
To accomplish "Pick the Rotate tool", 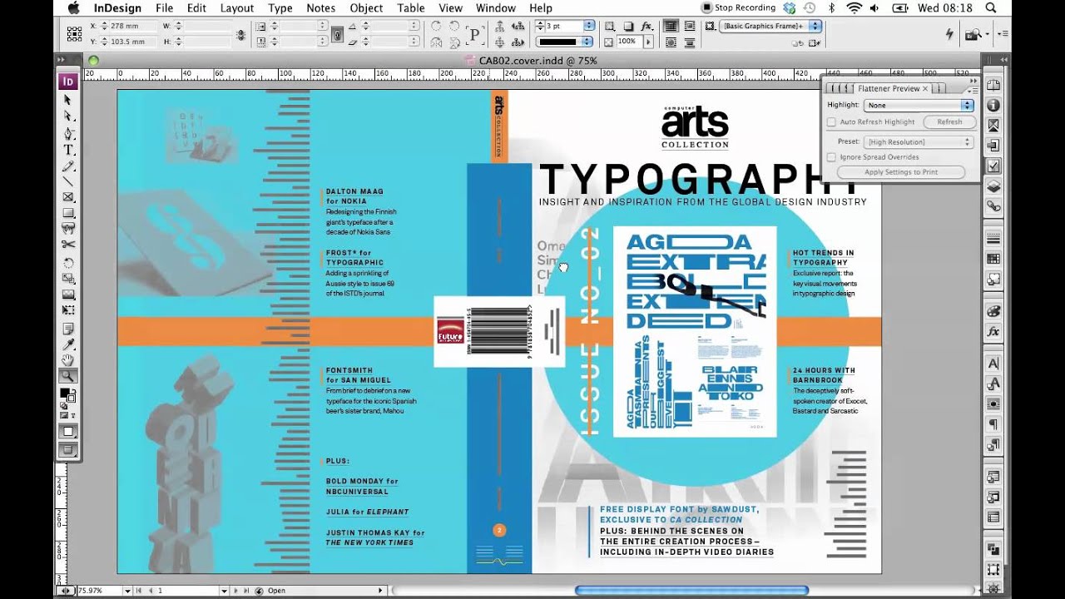I will [x=68, y=262].
